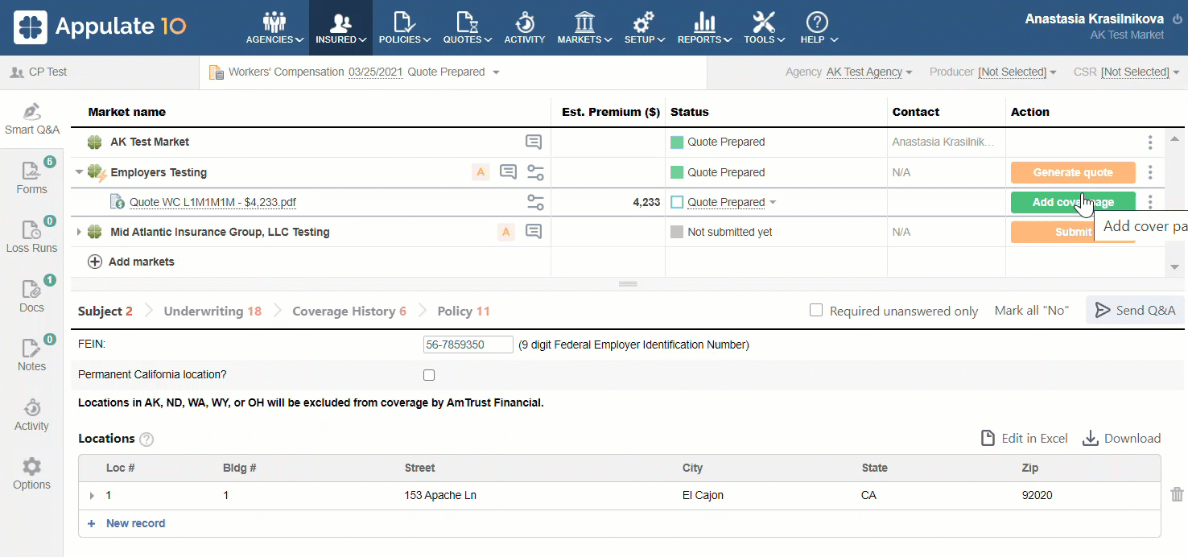The image size is (1188, 557).
Task: Click Edit in Excel
Action: click(1024, 438)
